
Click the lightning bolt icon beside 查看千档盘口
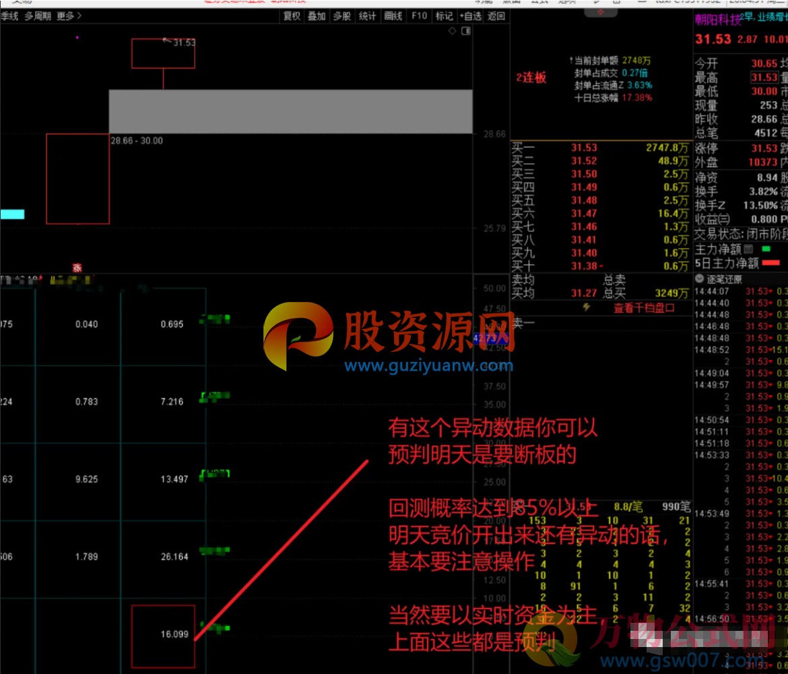pos(587,307)
